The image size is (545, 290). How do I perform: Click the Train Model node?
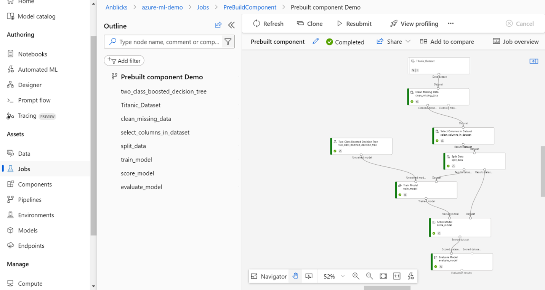(x=426, y=190)
